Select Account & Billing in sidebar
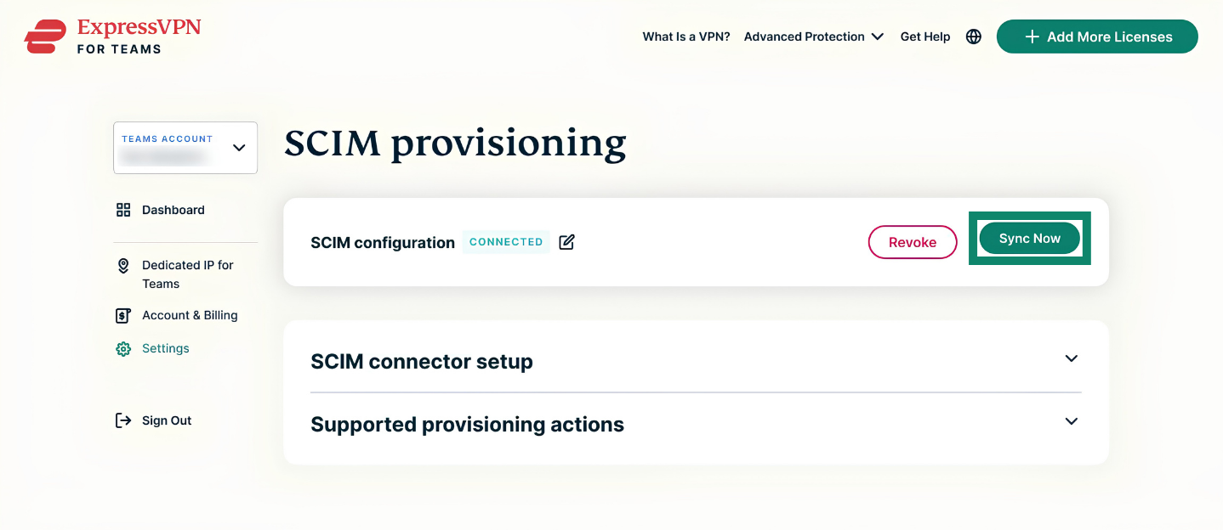The image size is (1223, 530). (190, 315)
